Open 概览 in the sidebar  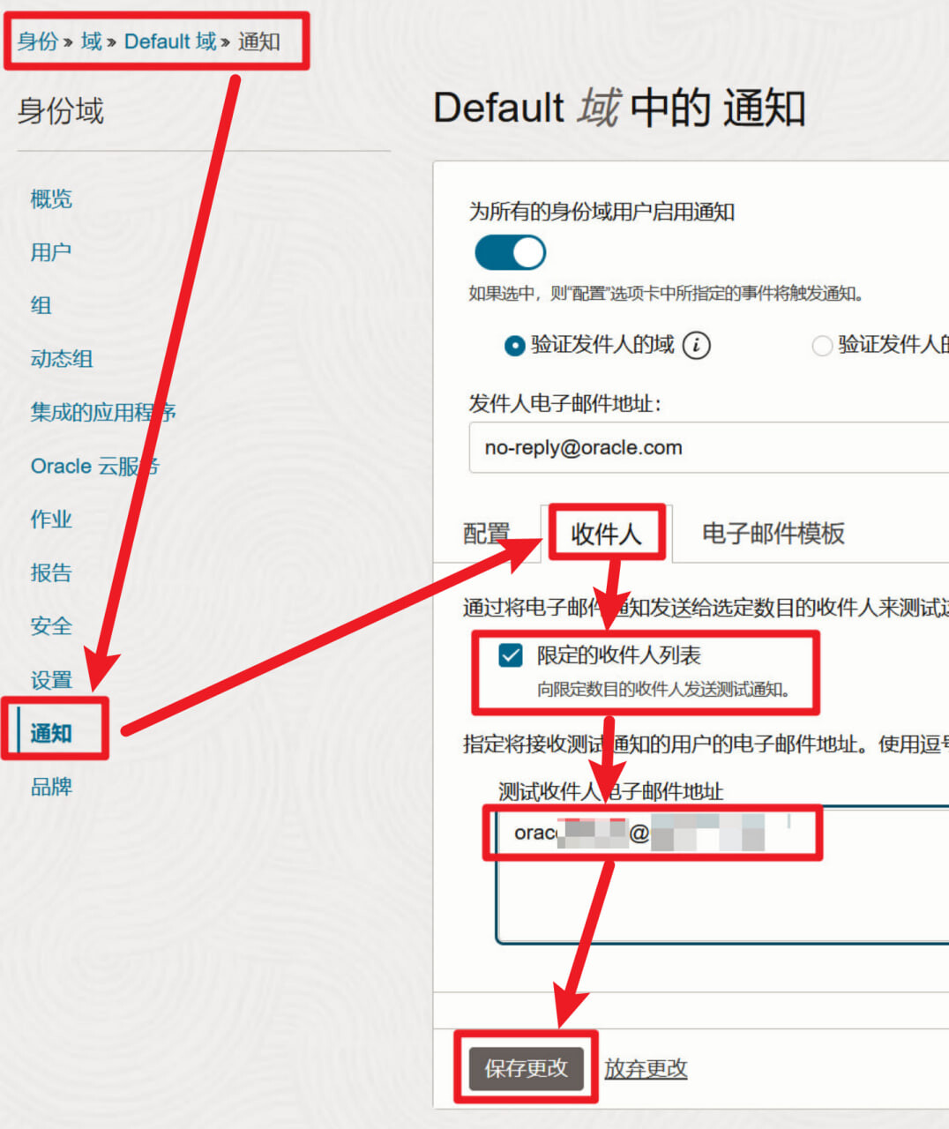pos(51,199)
